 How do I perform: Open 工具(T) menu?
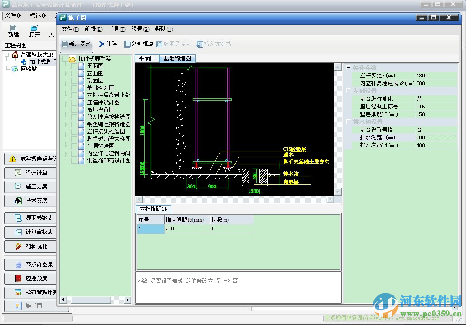[x=117, y=29]
